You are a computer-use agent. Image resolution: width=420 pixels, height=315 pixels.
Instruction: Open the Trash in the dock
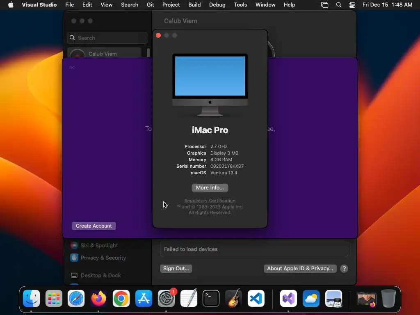(388, 298)
